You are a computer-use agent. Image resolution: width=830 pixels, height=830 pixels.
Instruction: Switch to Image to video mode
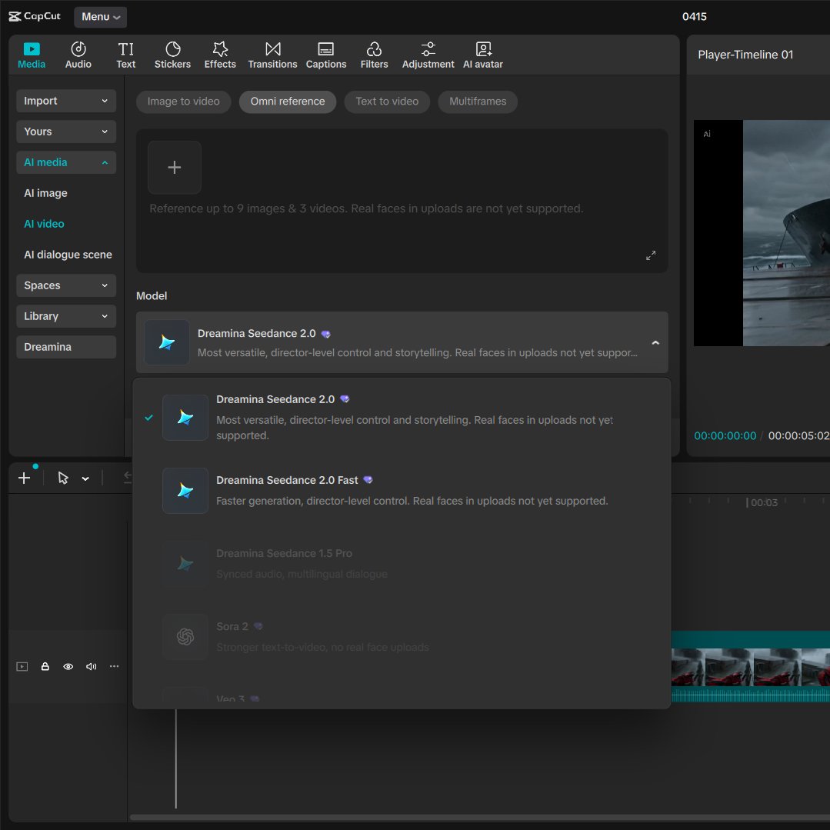pyautogui.click(x=183, y=102)
